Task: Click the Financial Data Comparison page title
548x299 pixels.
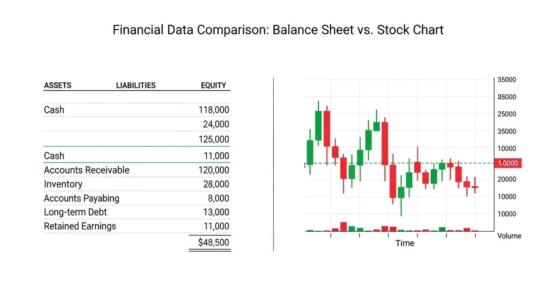Action: pos(278,30)
